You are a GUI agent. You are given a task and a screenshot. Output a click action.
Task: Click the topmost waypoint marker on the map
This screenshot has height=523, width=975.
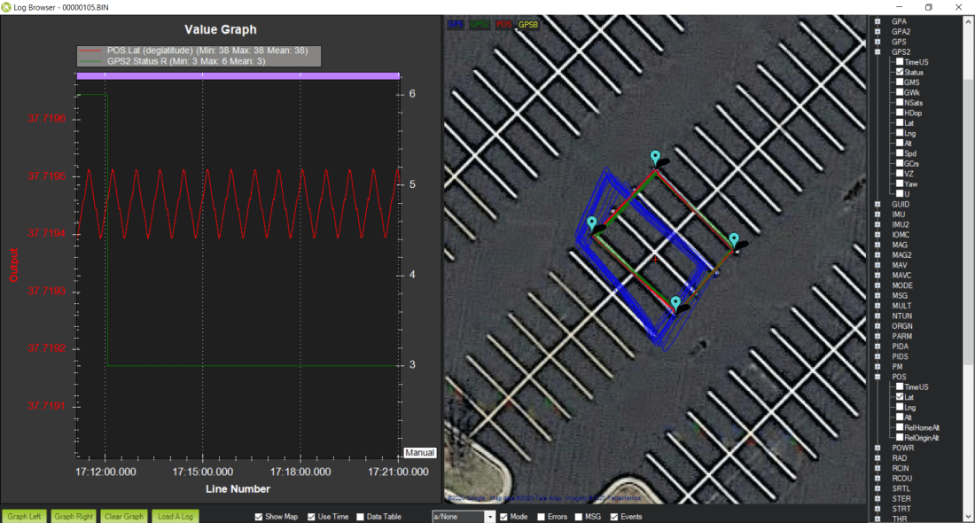coord(655,158)
